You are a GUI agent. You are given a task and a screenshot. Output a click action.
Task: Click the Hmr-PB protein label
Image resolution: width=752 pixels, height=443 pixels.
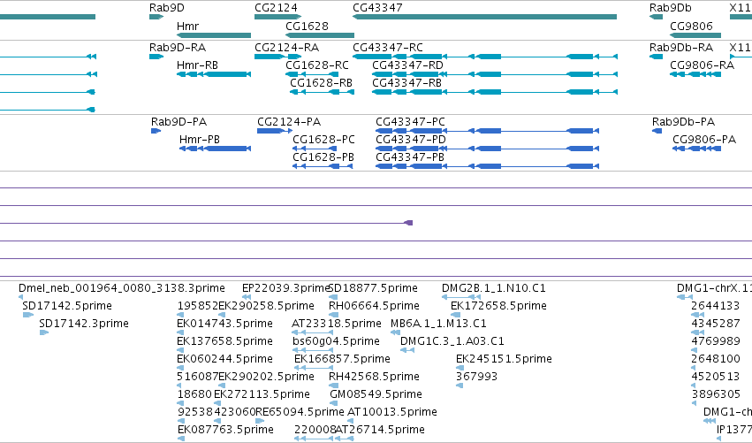(x=200, y=140)
